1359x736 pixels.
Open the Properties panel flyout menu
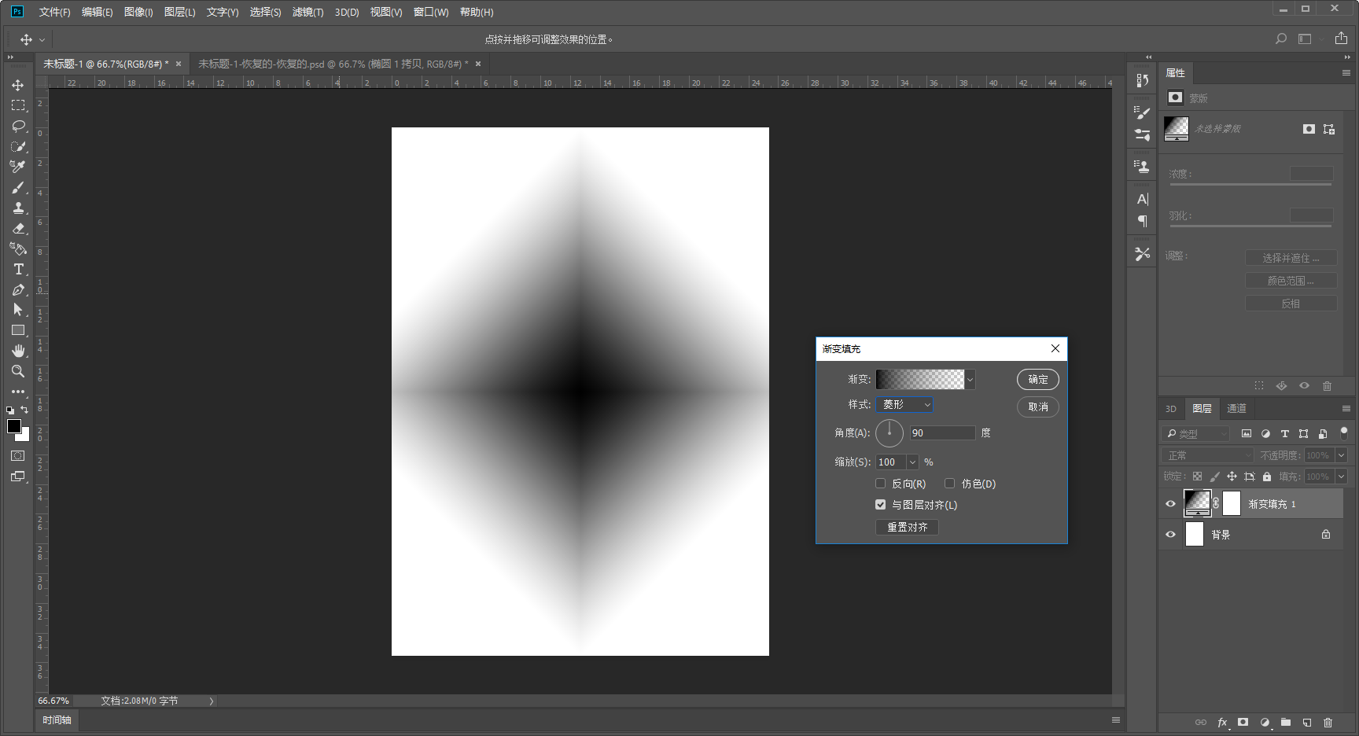tap(1346, 73)
